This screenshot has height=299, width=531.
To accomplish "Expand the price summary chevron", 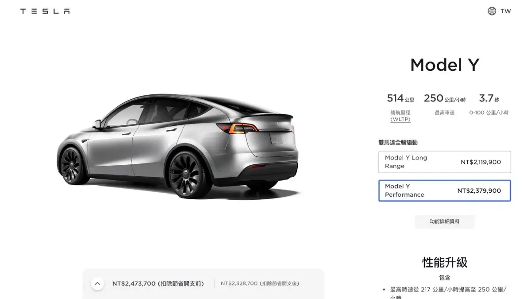I will (97, 283).
